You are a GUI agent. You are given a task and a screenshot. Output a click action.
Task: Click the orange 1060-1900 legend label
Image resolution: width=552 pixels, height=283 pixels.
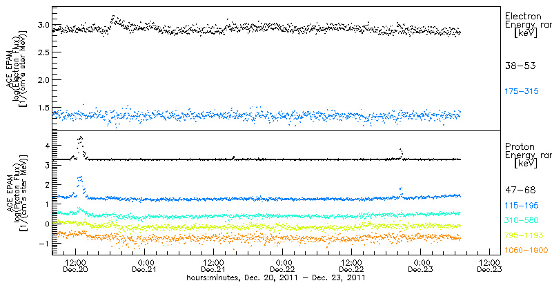point(526,251)
